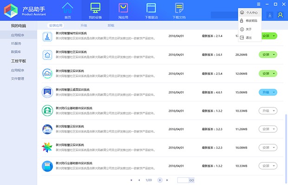Switch to the 安装应用 tab
Screen dimensions: 288x185
56,25
